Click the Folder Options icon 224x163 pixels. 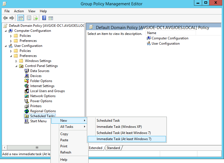(x=27, y=81)
